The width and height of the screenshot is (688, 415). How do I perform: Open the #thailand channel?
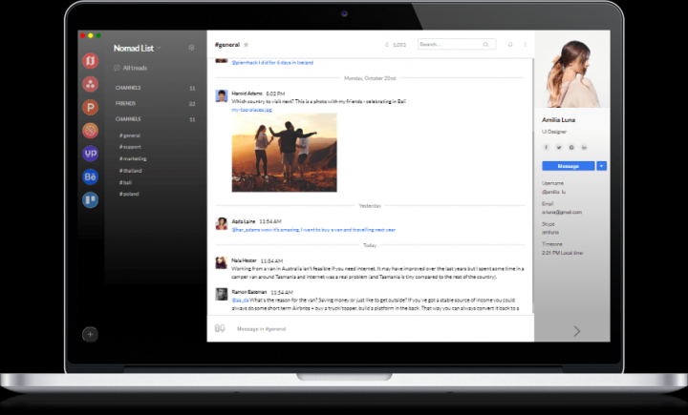(x=131, y=171)
